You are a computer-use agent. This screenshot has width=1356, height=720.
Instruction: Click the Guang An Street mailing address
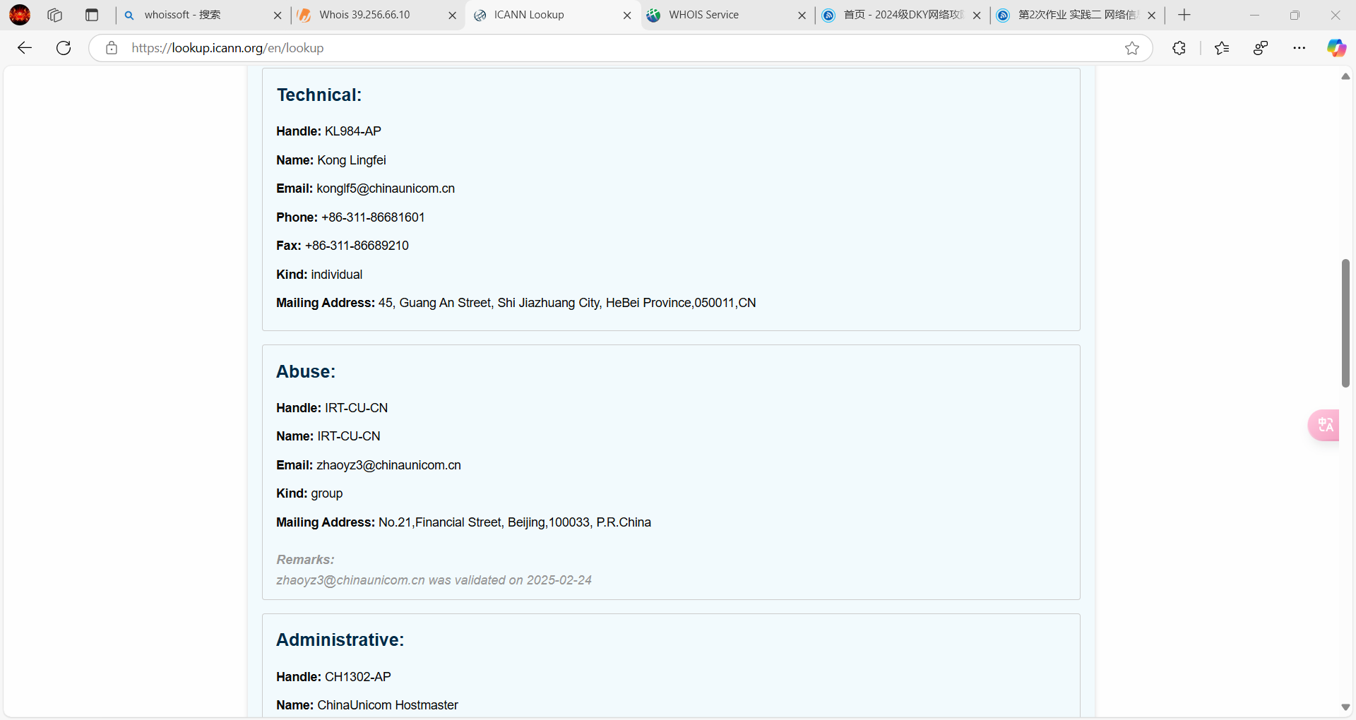tap(567, 303)
